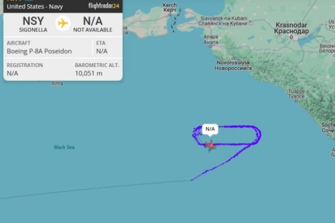Click the Tuapse city marker
The image size is (335, 223).
[x=296, y=101]
